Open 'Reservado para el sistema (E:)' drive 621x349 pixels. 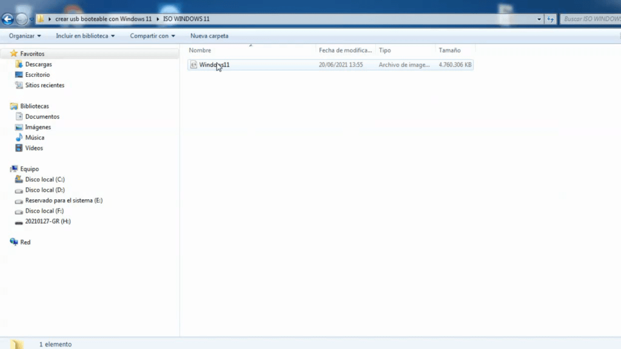coord(64,200)
